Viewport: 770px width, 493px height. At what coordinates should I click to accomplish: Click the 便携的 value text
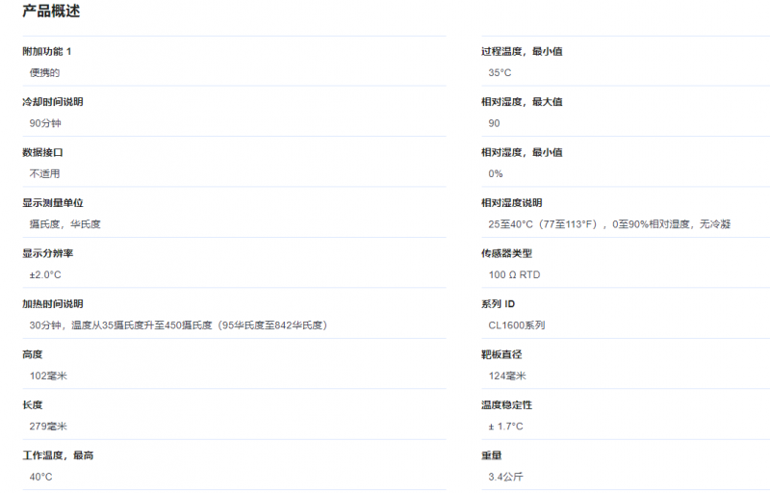(44, 72)
